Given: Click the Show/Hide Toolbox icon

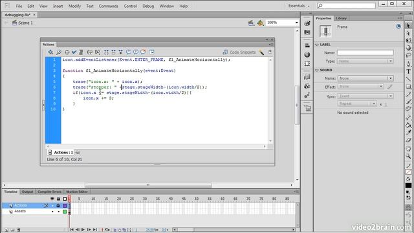Looking at the screenshot, I should click(152, 52).
